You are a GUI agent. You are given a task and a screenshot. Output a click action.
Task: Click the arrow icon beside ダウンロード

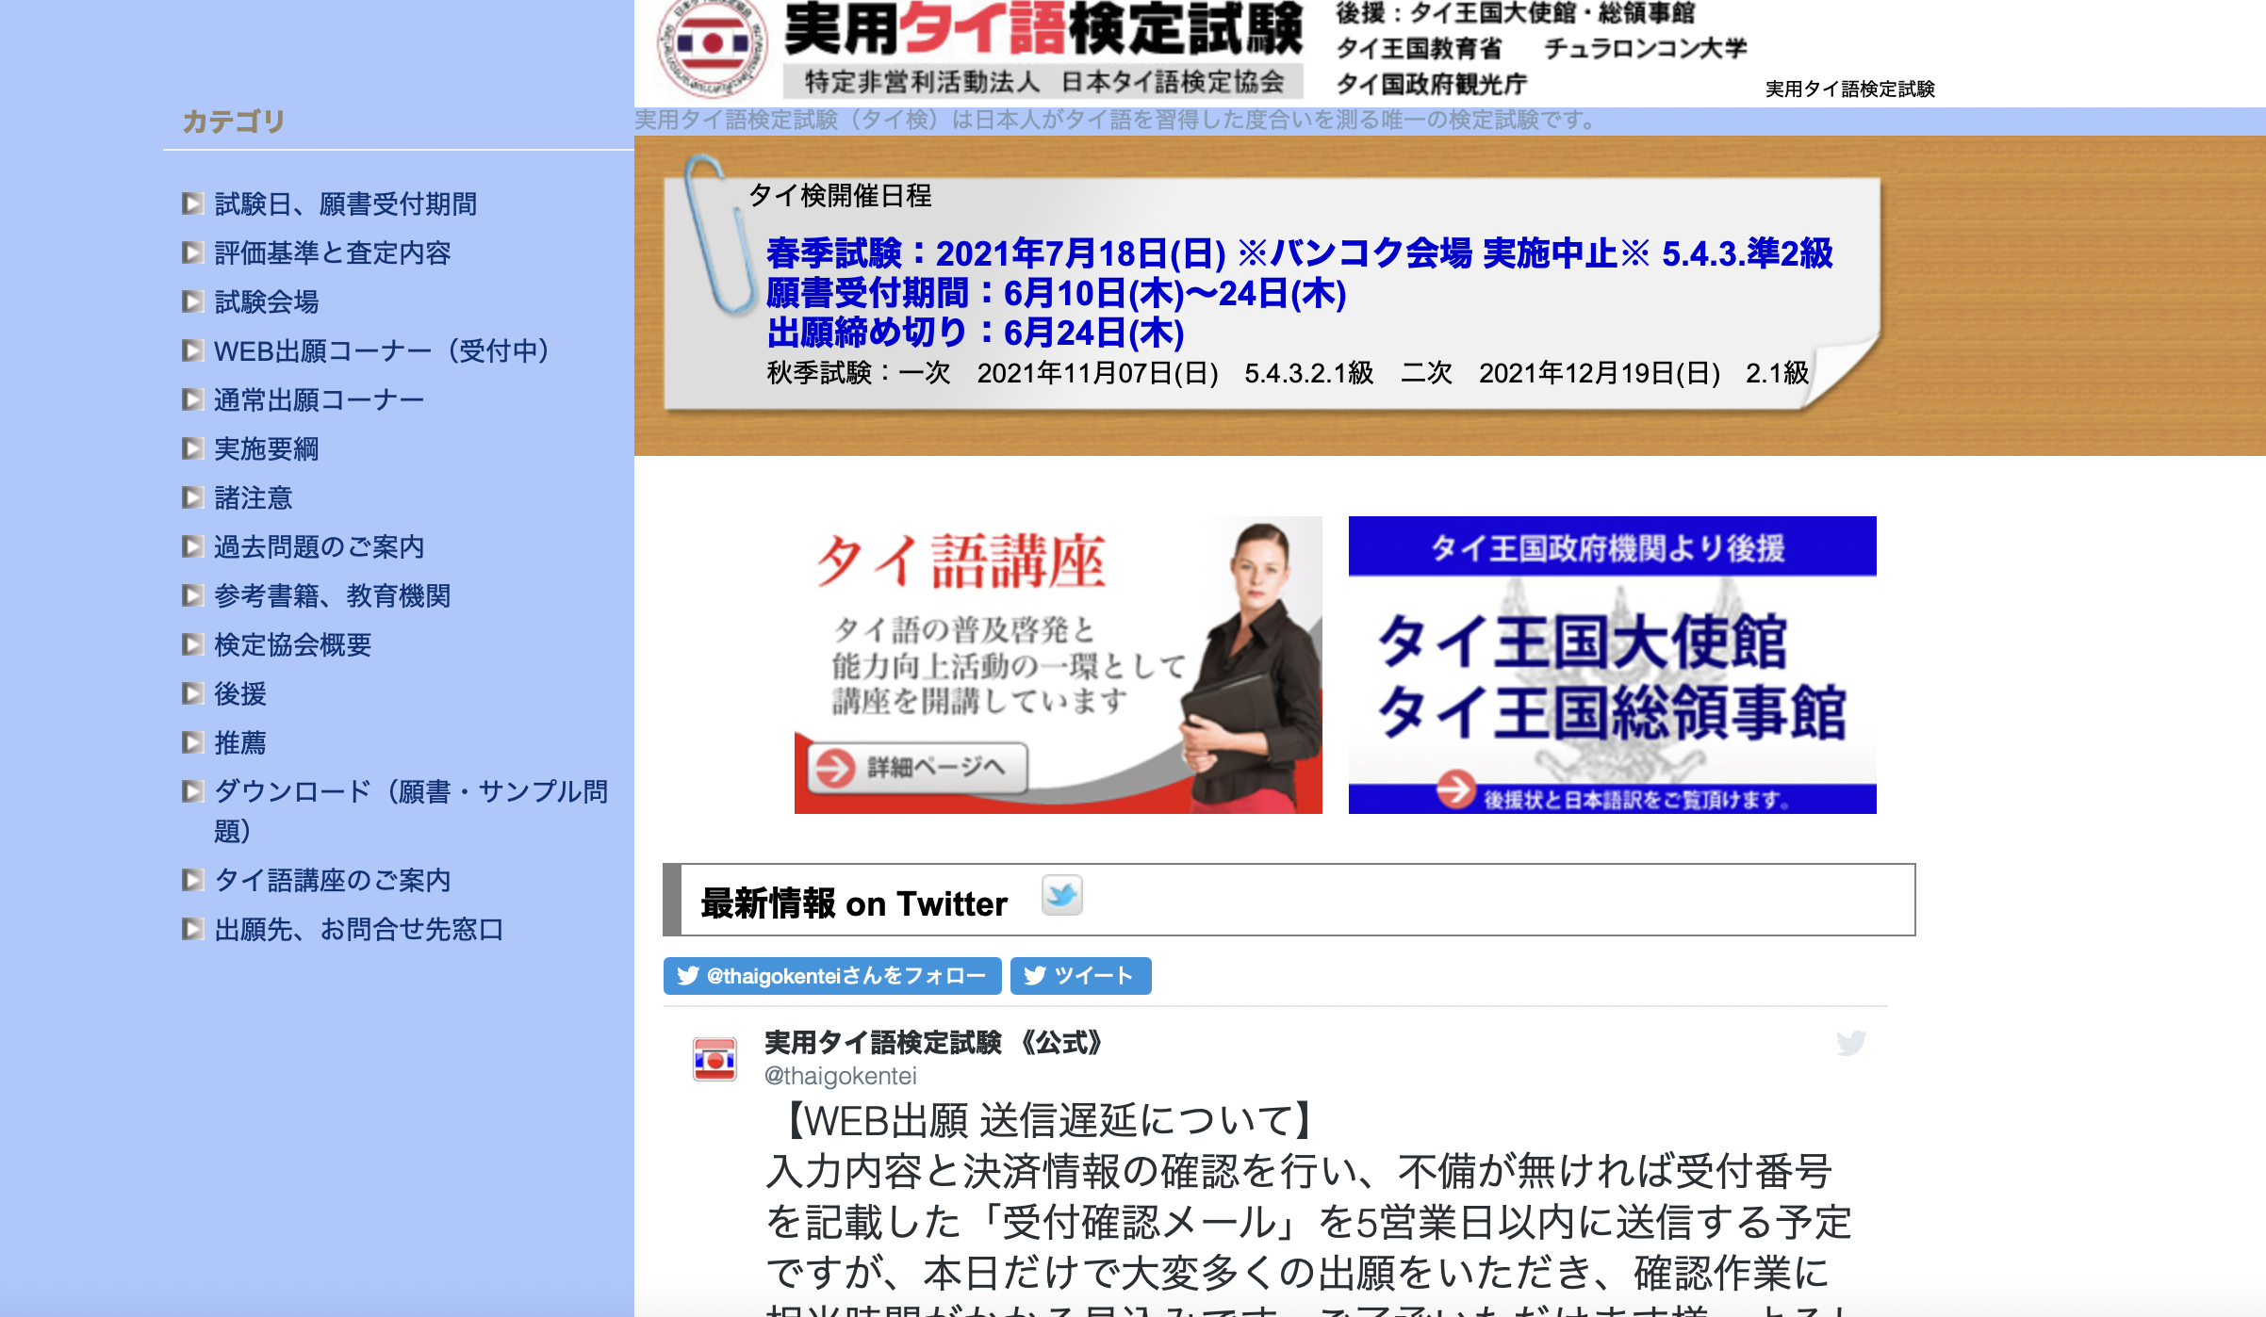pyautogui.click(x=192, y=791)
